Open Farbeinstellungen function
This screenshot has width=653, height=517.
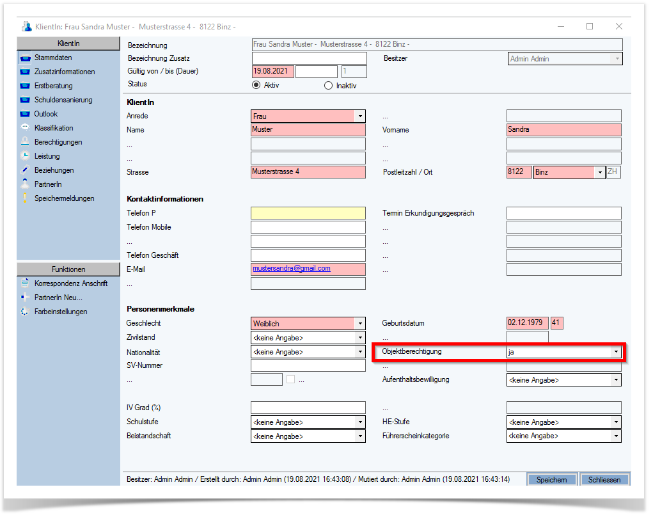pos(61,312)
